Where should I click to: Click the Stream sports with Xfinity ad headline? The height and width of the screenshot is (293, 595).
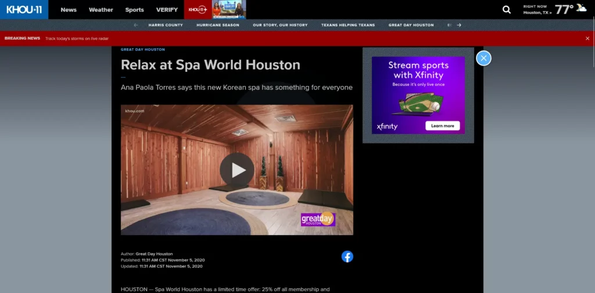click(418, 70)
